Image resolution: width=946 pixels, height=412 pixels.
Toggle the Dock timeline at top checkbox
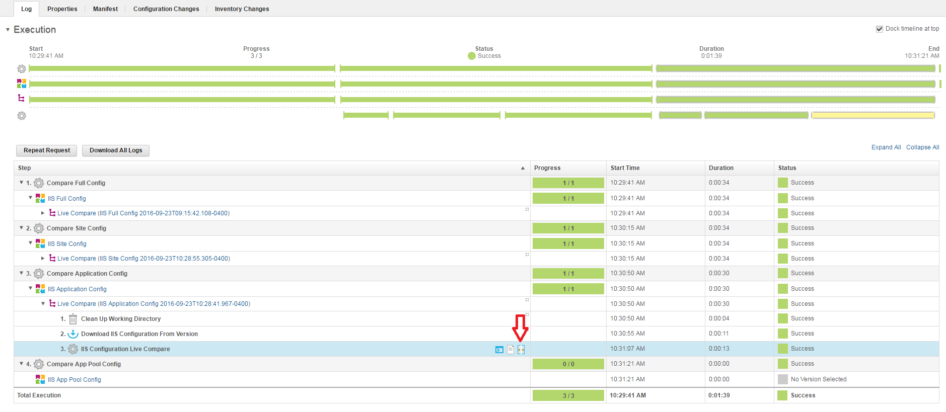tap(879, 29)
